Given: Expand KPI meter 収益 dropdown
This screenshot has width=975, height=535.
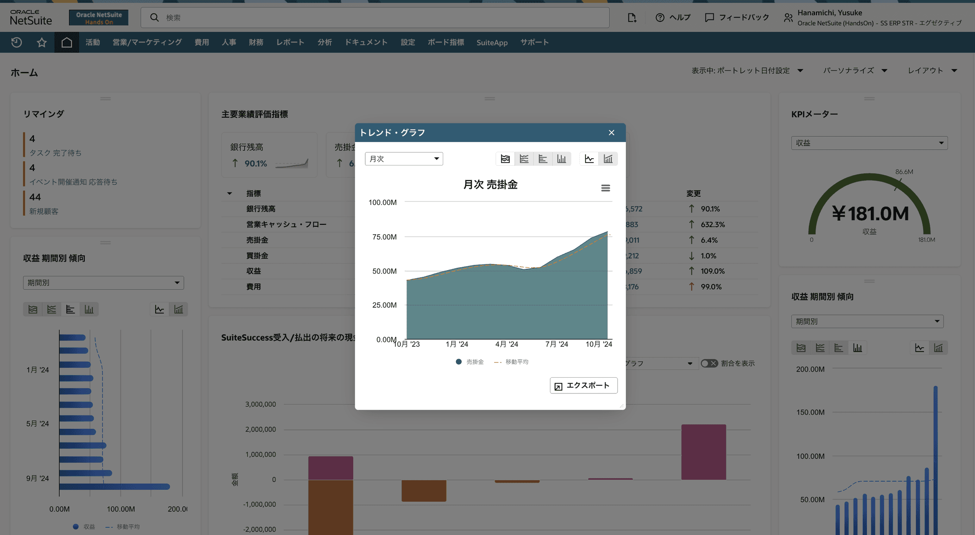Looking at the screenshot, I should [869, 143].
